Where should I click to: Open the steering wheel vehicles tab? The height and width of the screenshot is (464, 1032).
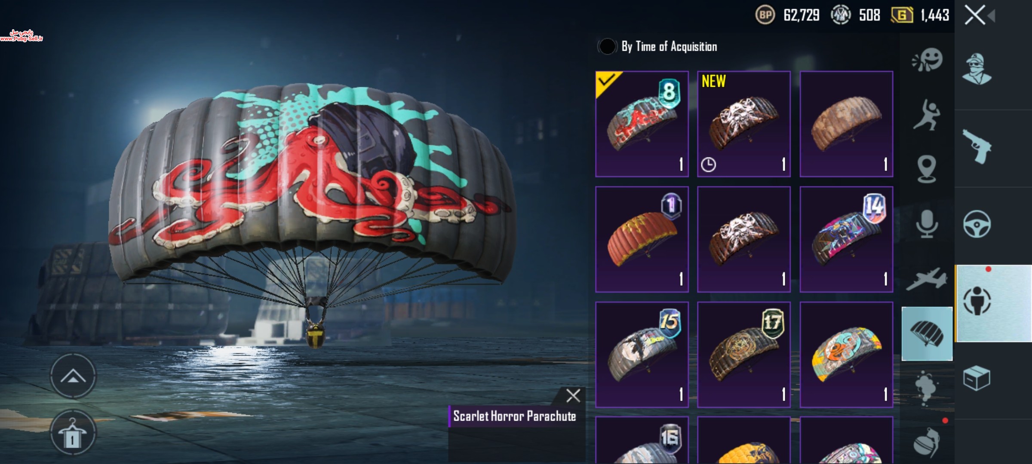[x=977, y=224]
